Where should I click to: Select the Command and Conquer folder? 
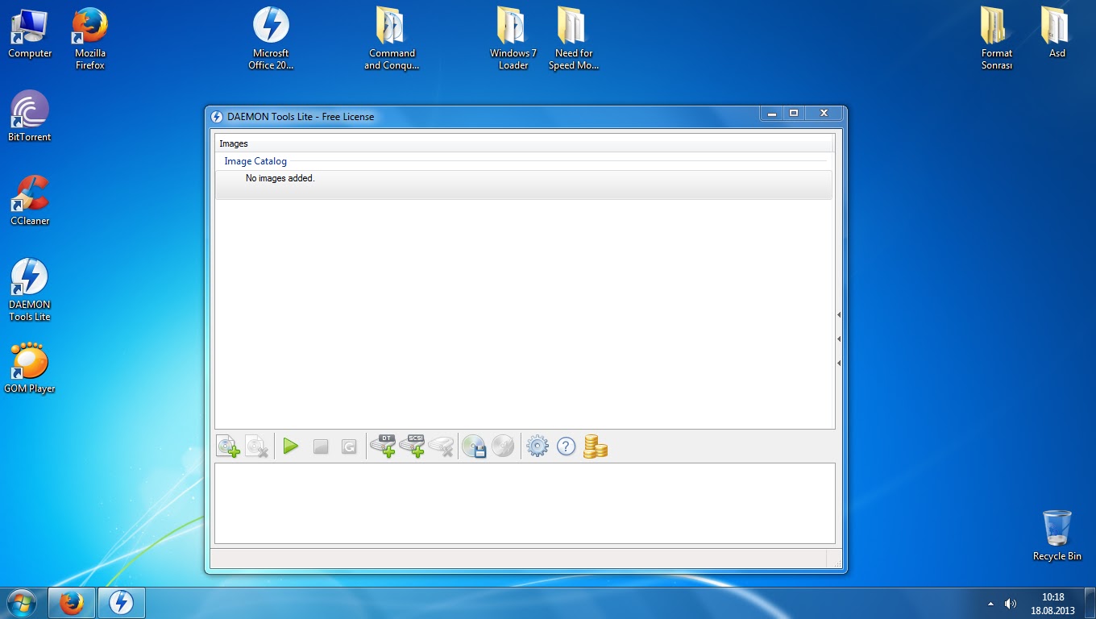[x=392, y=39]
